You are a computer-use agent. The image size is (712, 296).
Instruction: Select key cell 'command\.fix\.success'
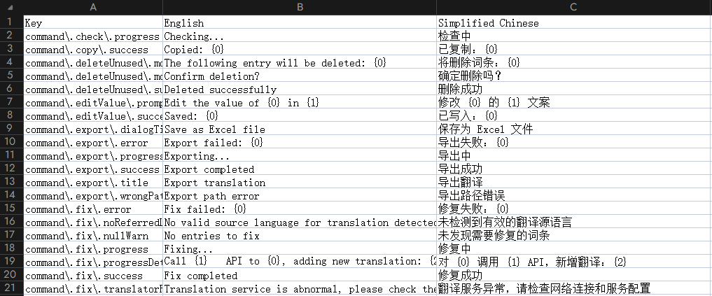pyautogui.click(x=93, y=276)
